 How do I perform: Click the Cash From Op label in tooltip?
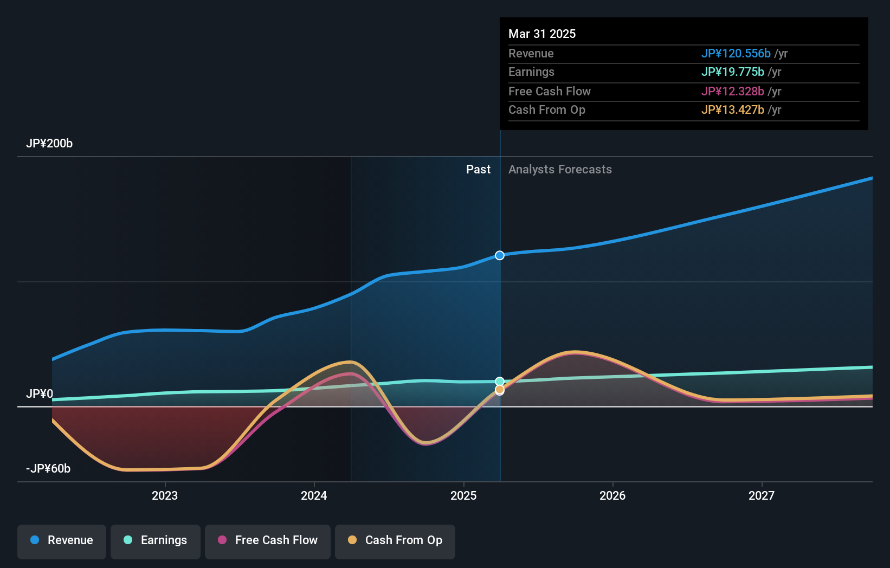point(547,109)
